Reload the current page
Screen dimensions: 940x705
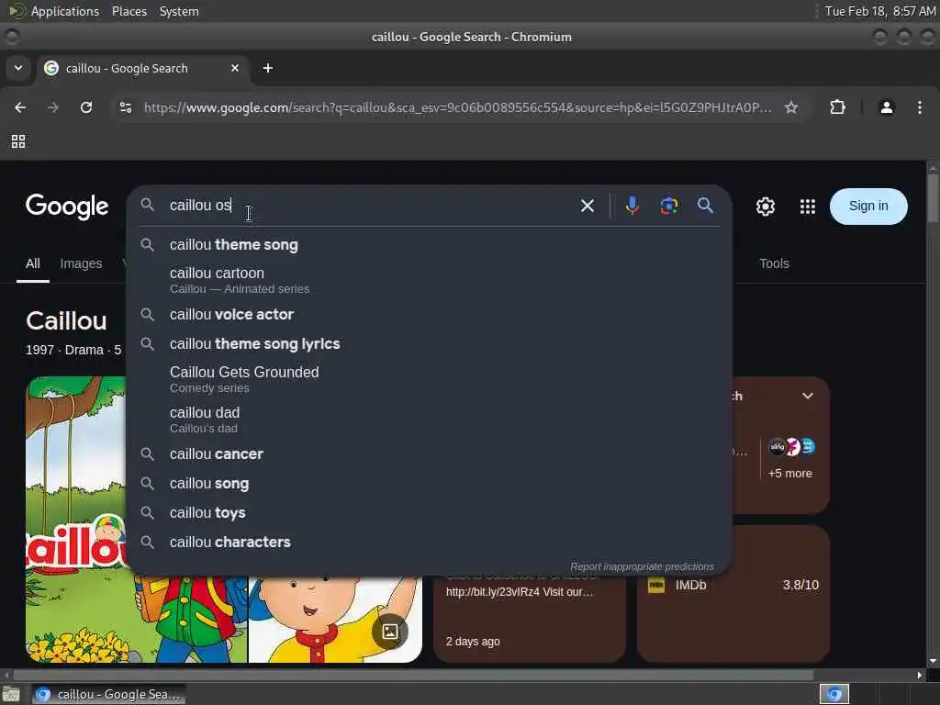tap(86, 107)
